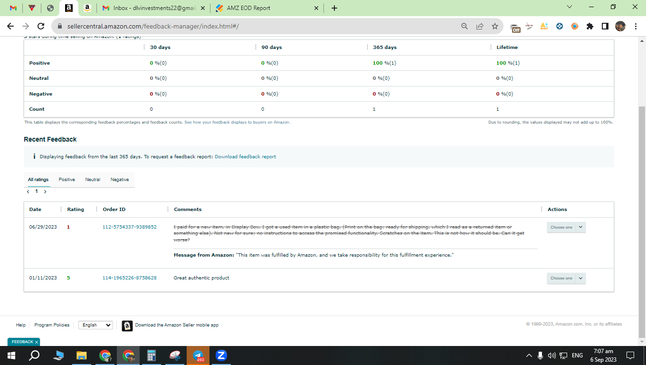The width and height of the screenshot is (646, 365).
Task: Switch to the globe icon tab
Action: point(50,8)
